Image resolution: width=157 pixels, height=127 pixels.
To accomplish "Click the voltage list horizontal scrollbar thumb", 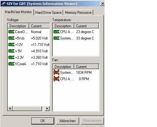I will [x=27, y=108].
